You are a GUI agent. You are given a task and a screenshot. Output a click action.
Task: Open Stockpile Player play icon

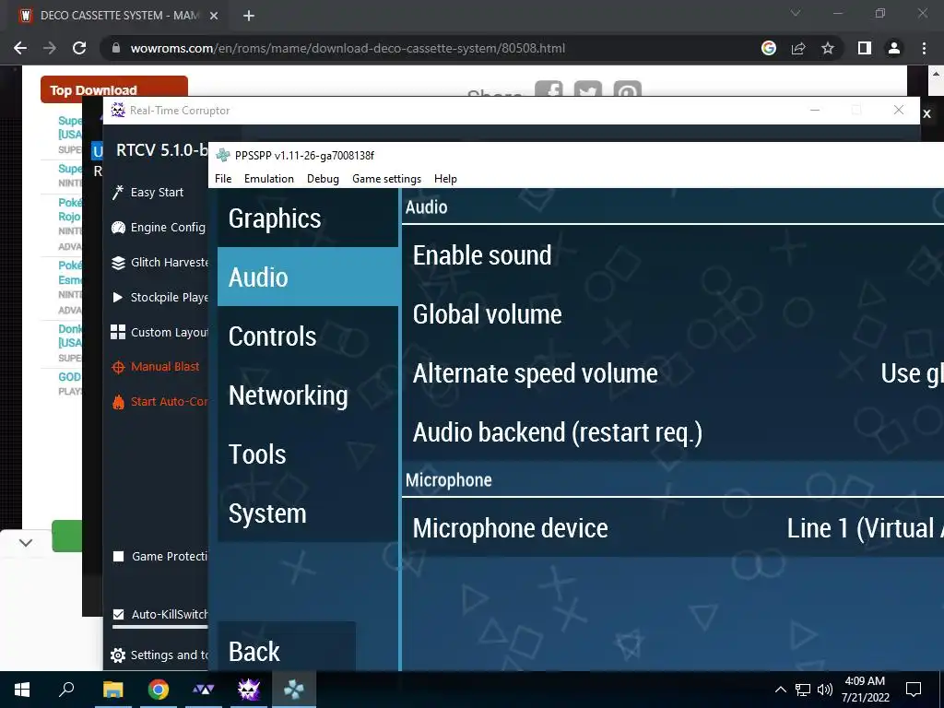118,298
